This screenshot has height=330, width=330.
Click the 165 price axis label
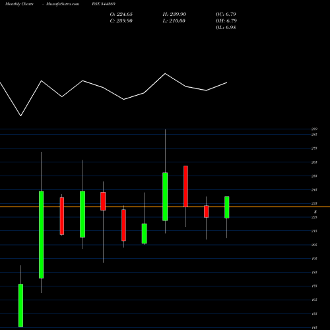click(x=314, y=300)
